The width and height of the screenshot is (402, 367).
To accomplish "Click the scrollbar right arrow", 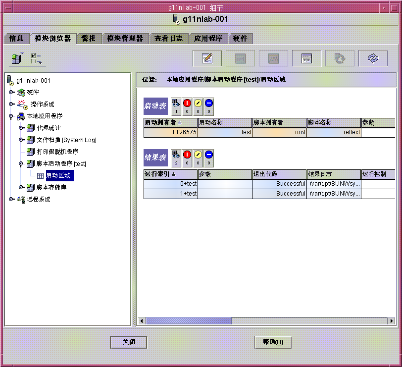I will pyautogui.click(x=391, y=321).
